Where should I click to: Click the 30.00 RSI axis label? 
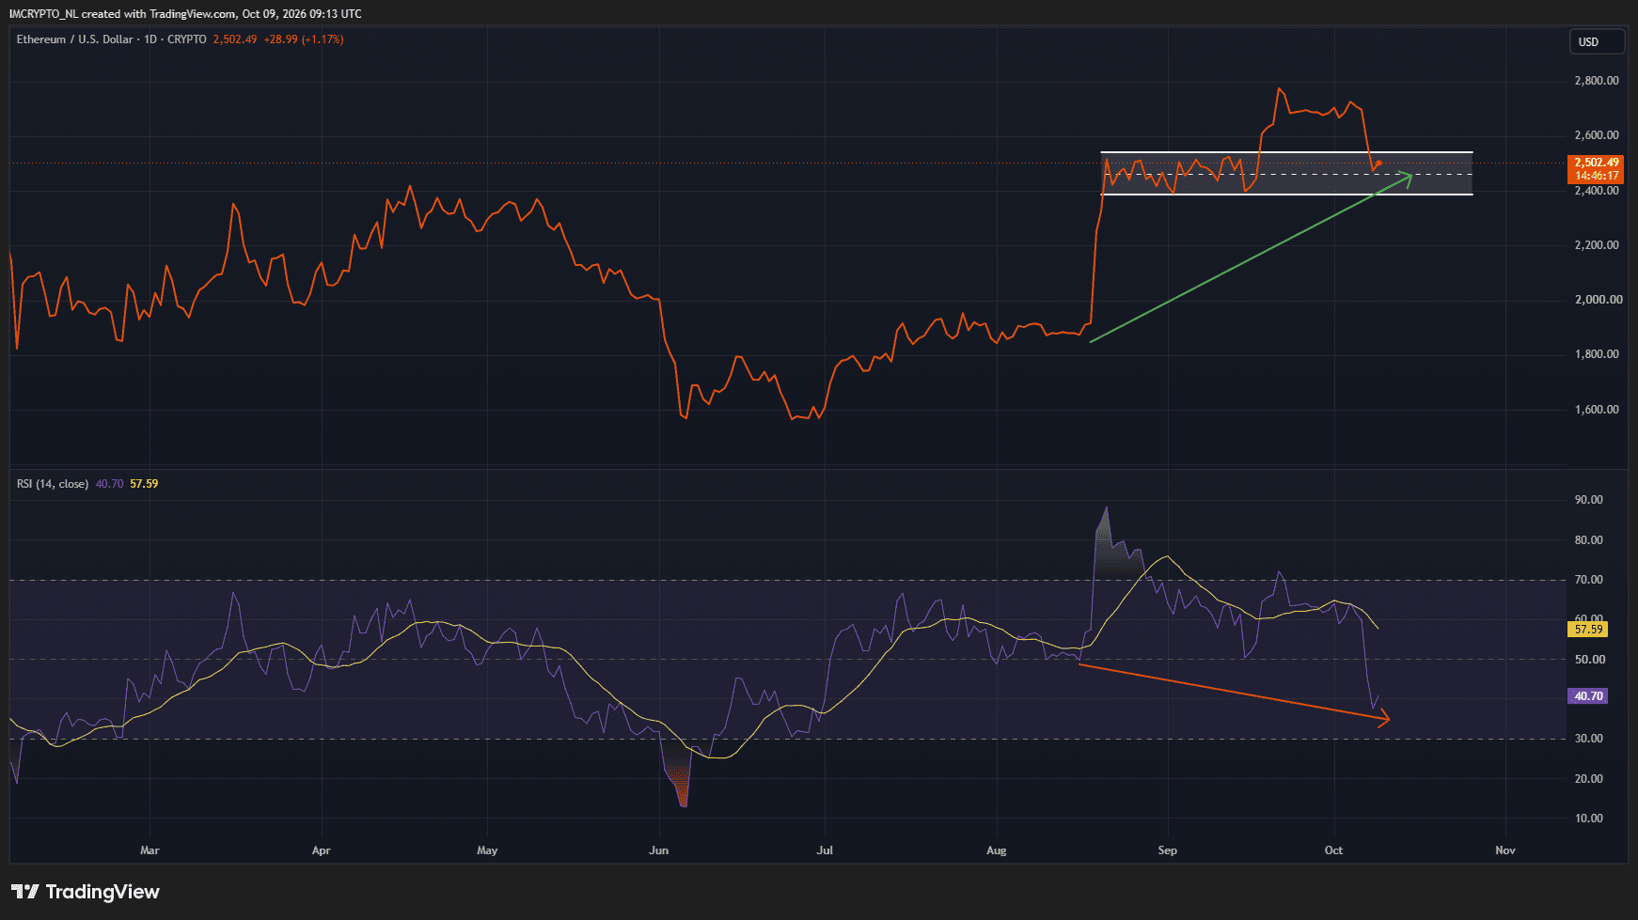1589,739
